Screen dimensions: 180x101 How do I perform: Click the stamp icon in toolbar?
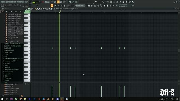click(x=64, y=6)
